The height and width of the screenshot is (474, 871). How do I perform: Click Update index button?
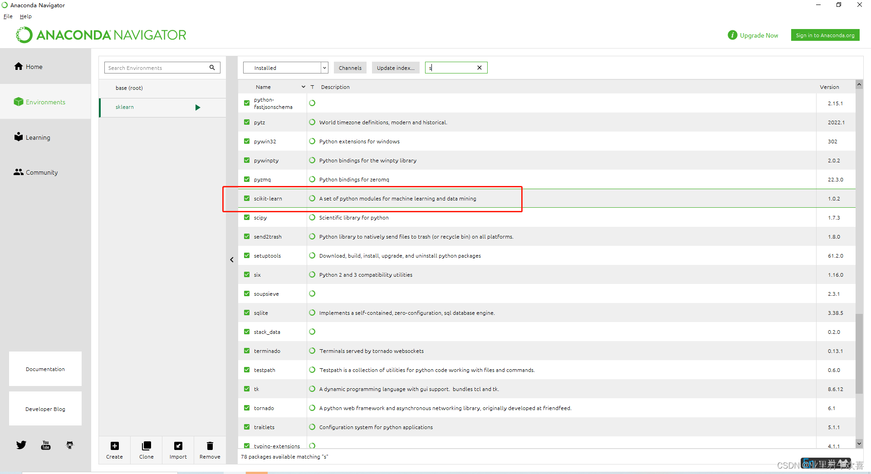point(396,68)
